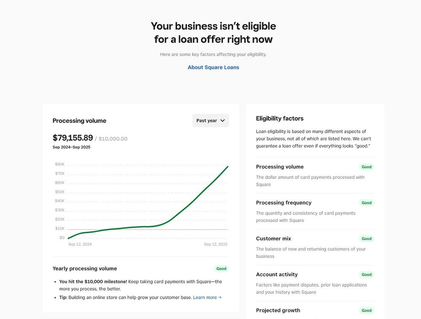Click the green line's end point on chart
This screenshot has width=421, height=319.
tap(228, 166)
